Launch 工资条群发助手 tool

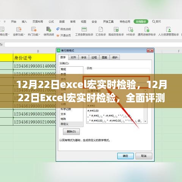pos(84,31)
